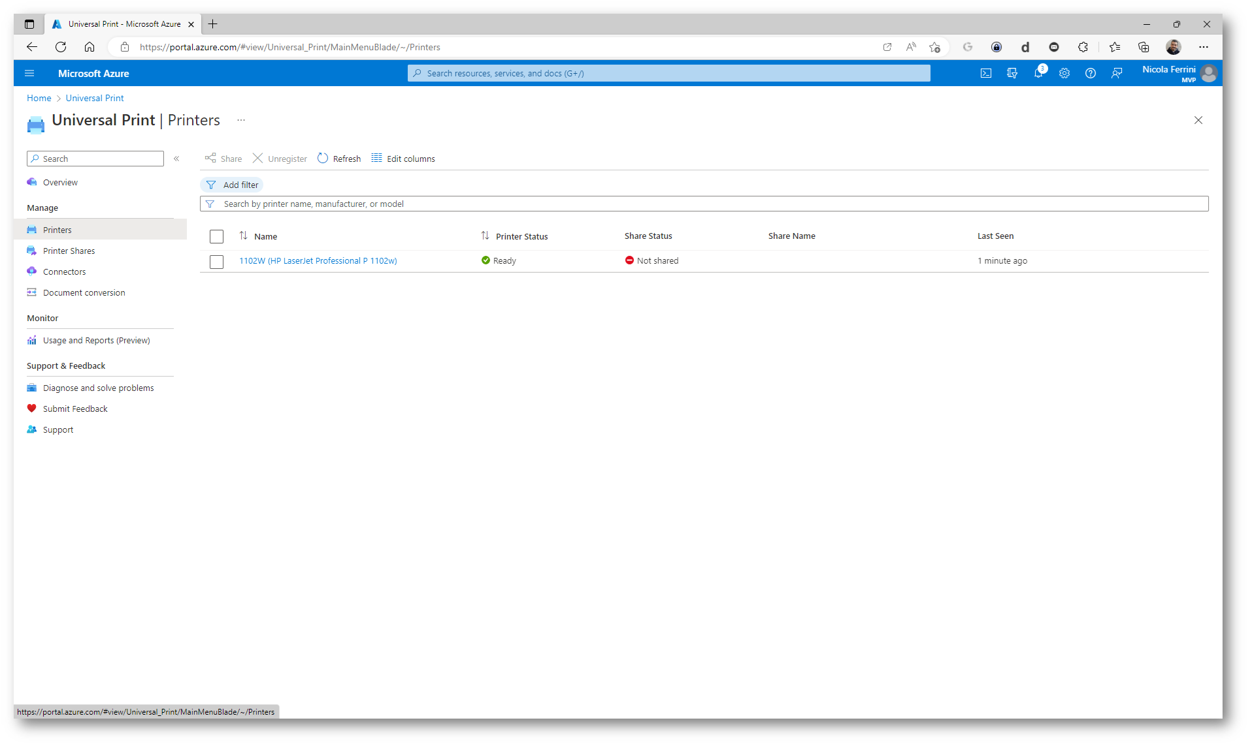Open the Directories and subscriptions filter icon
Screen dimensions: 1250x746
(1012, 73)
